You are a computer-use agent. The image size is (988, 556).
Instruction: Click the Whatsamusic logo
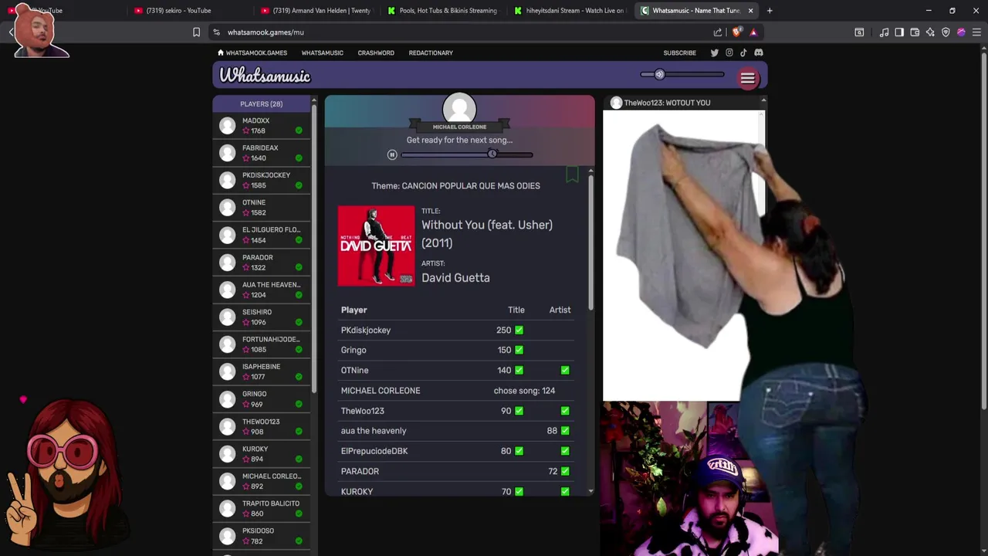pos(265,76)
